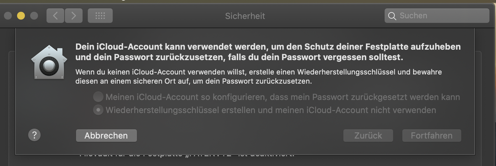This screenshot has height=166, width=496.
Task: Click the FileVault house safe icon
Action: click(x=49, y=62)
